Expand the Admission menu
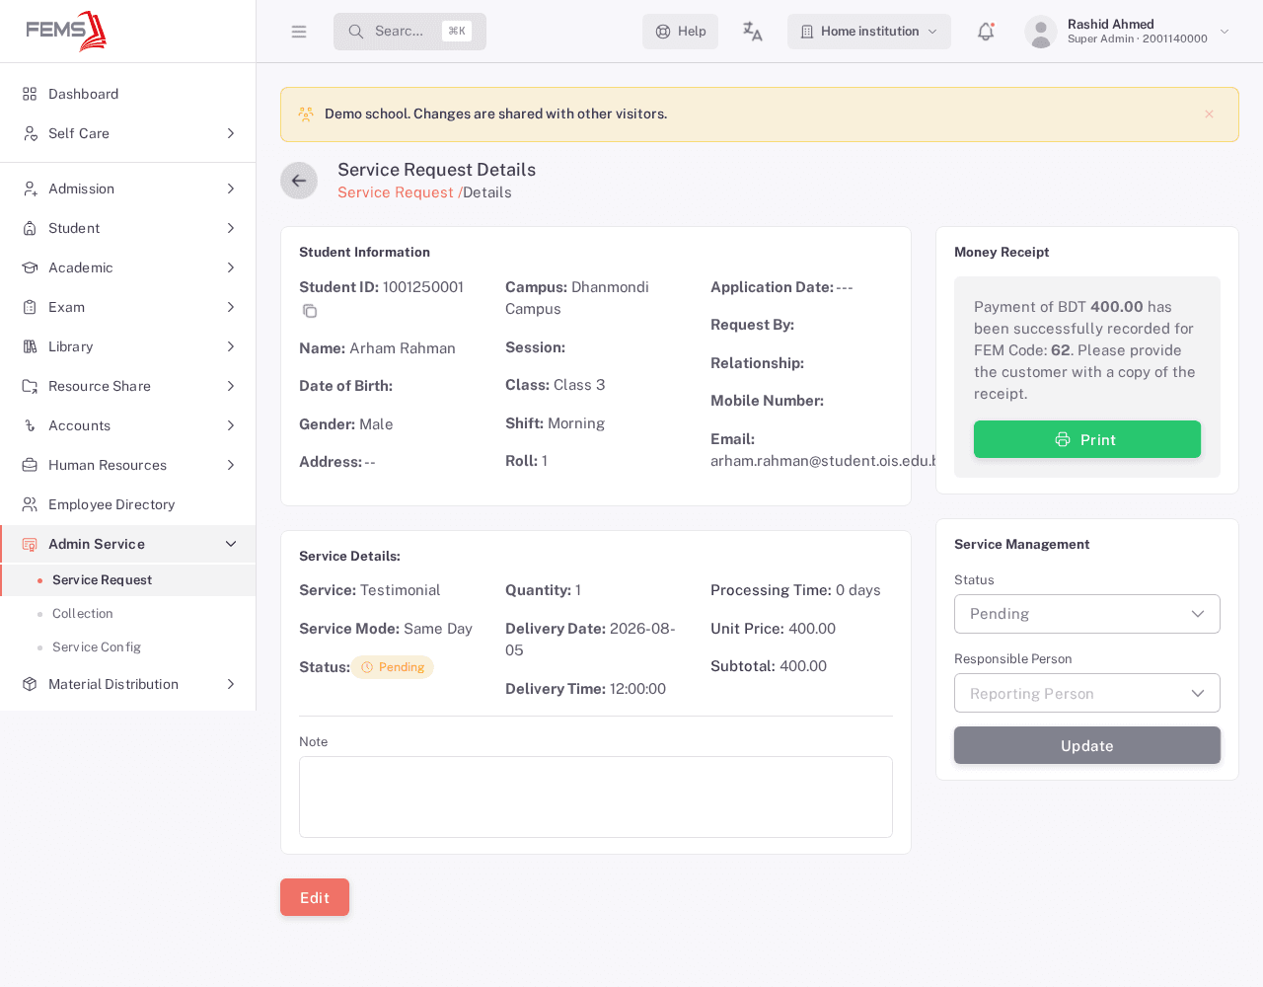The image size is (1263, 987). pyautogui.click(x=128, y=189)
